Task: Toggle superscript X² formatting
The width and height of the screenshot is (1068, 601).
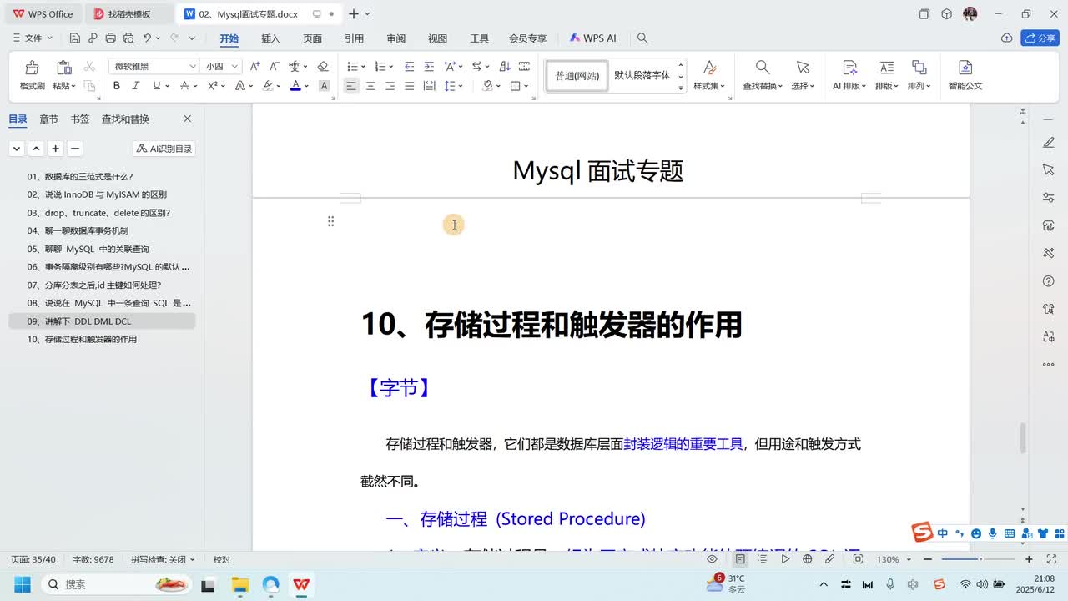Action: [x=212, y=86]
